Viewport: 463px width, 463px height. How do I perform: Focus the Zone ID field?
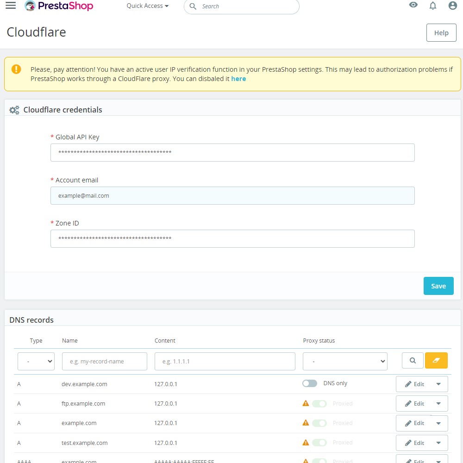[232, 238]
